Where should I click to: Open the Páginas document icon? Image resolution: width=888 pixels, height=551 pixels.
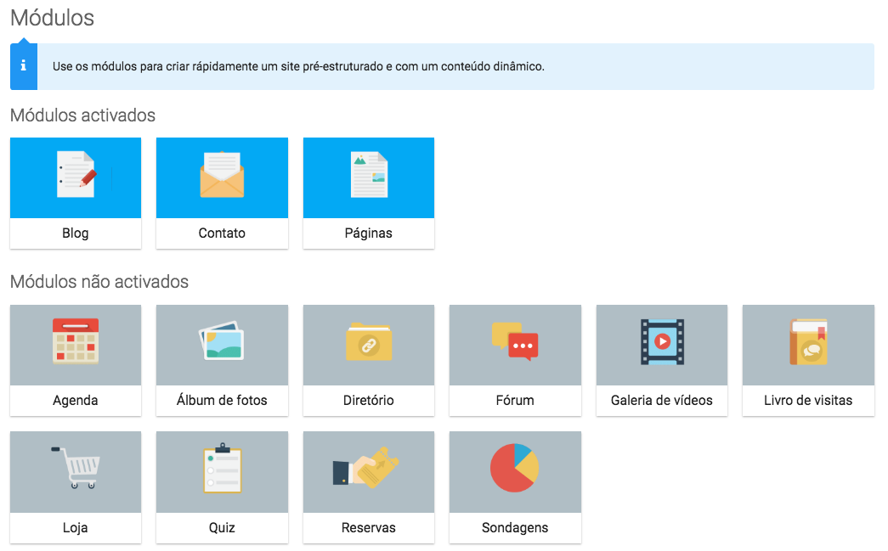coord(369,174)
